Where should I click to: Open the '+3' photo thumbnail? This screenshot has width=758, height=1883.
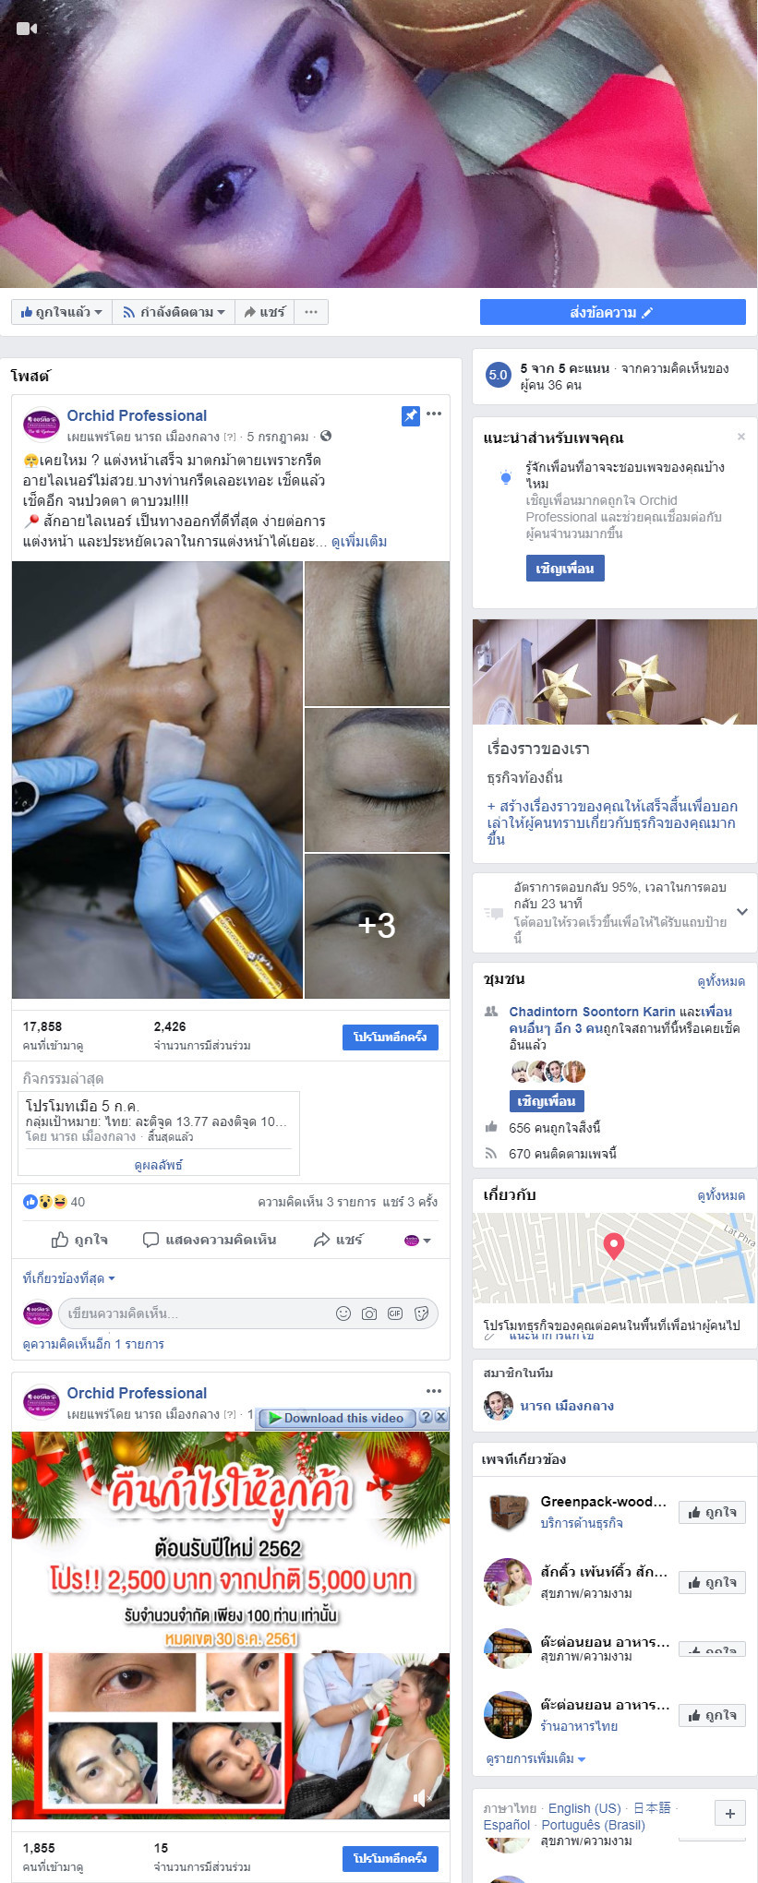click(377, 926)
